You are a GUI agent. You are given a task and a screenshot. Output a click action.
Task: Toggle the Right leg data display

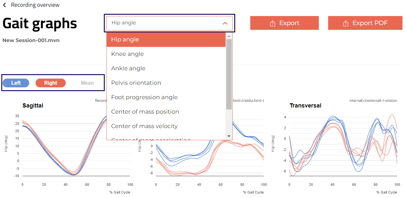[x=50, y=83]
